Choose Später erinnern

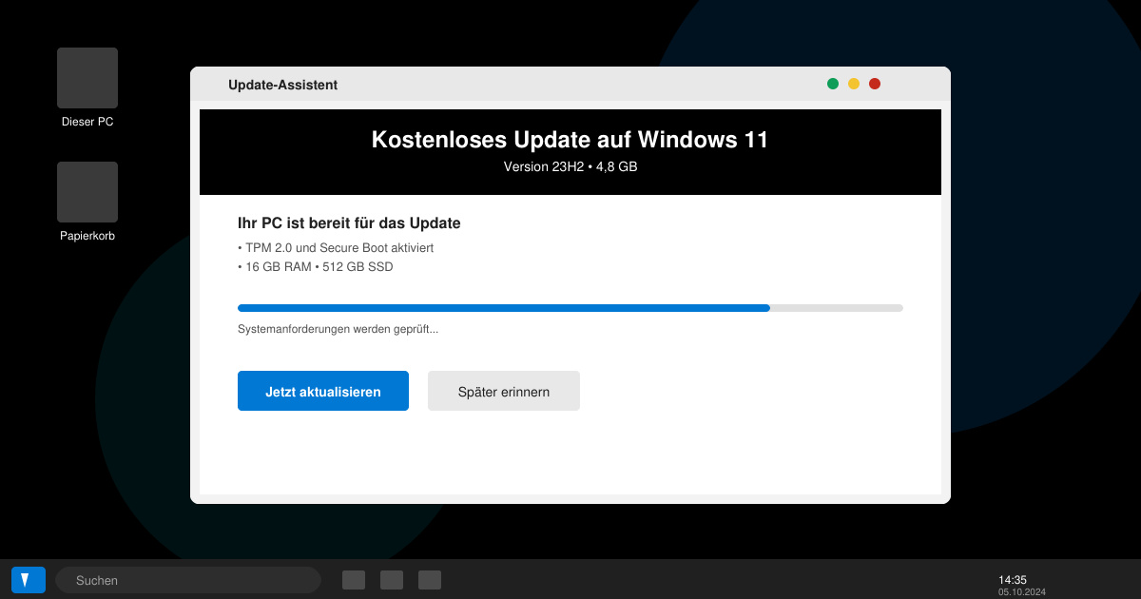tap(504, 391)
